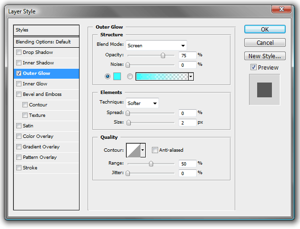The height and width of the screenshot is (229, 300).
Task: Uncheck the Preview checkbox
Action: [253, 67]
